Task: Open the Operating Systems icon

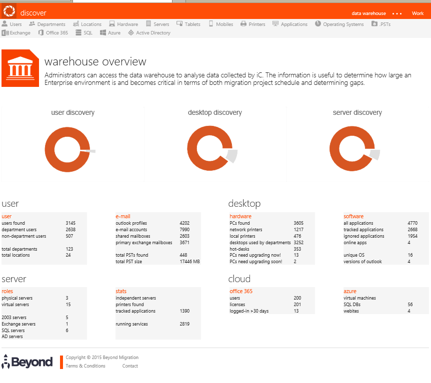Action: click(318, 23)
